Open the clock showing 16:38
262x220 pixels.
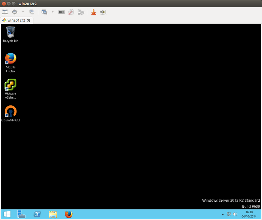249,214
